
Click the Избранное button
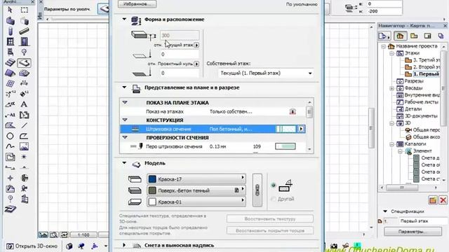(138, 4)
